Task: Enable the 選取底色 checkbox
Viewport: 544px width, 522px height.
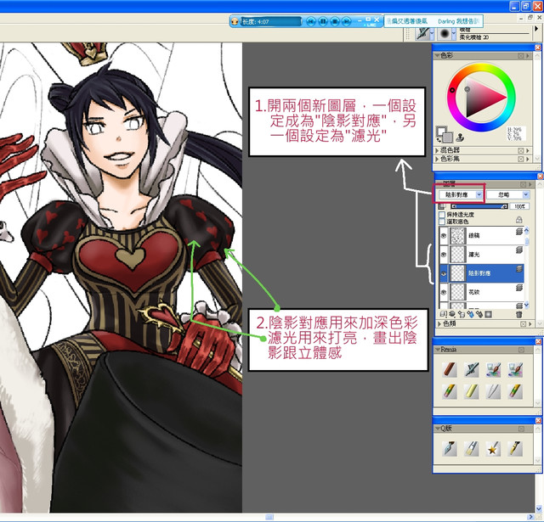Action: (442, 222)
